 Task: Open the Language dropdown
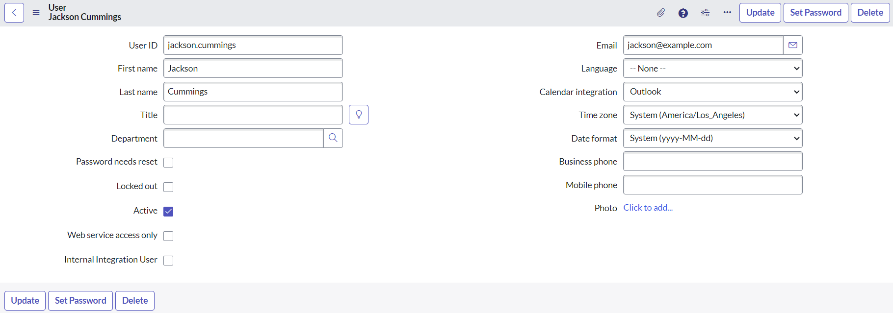tap(712, 69)
